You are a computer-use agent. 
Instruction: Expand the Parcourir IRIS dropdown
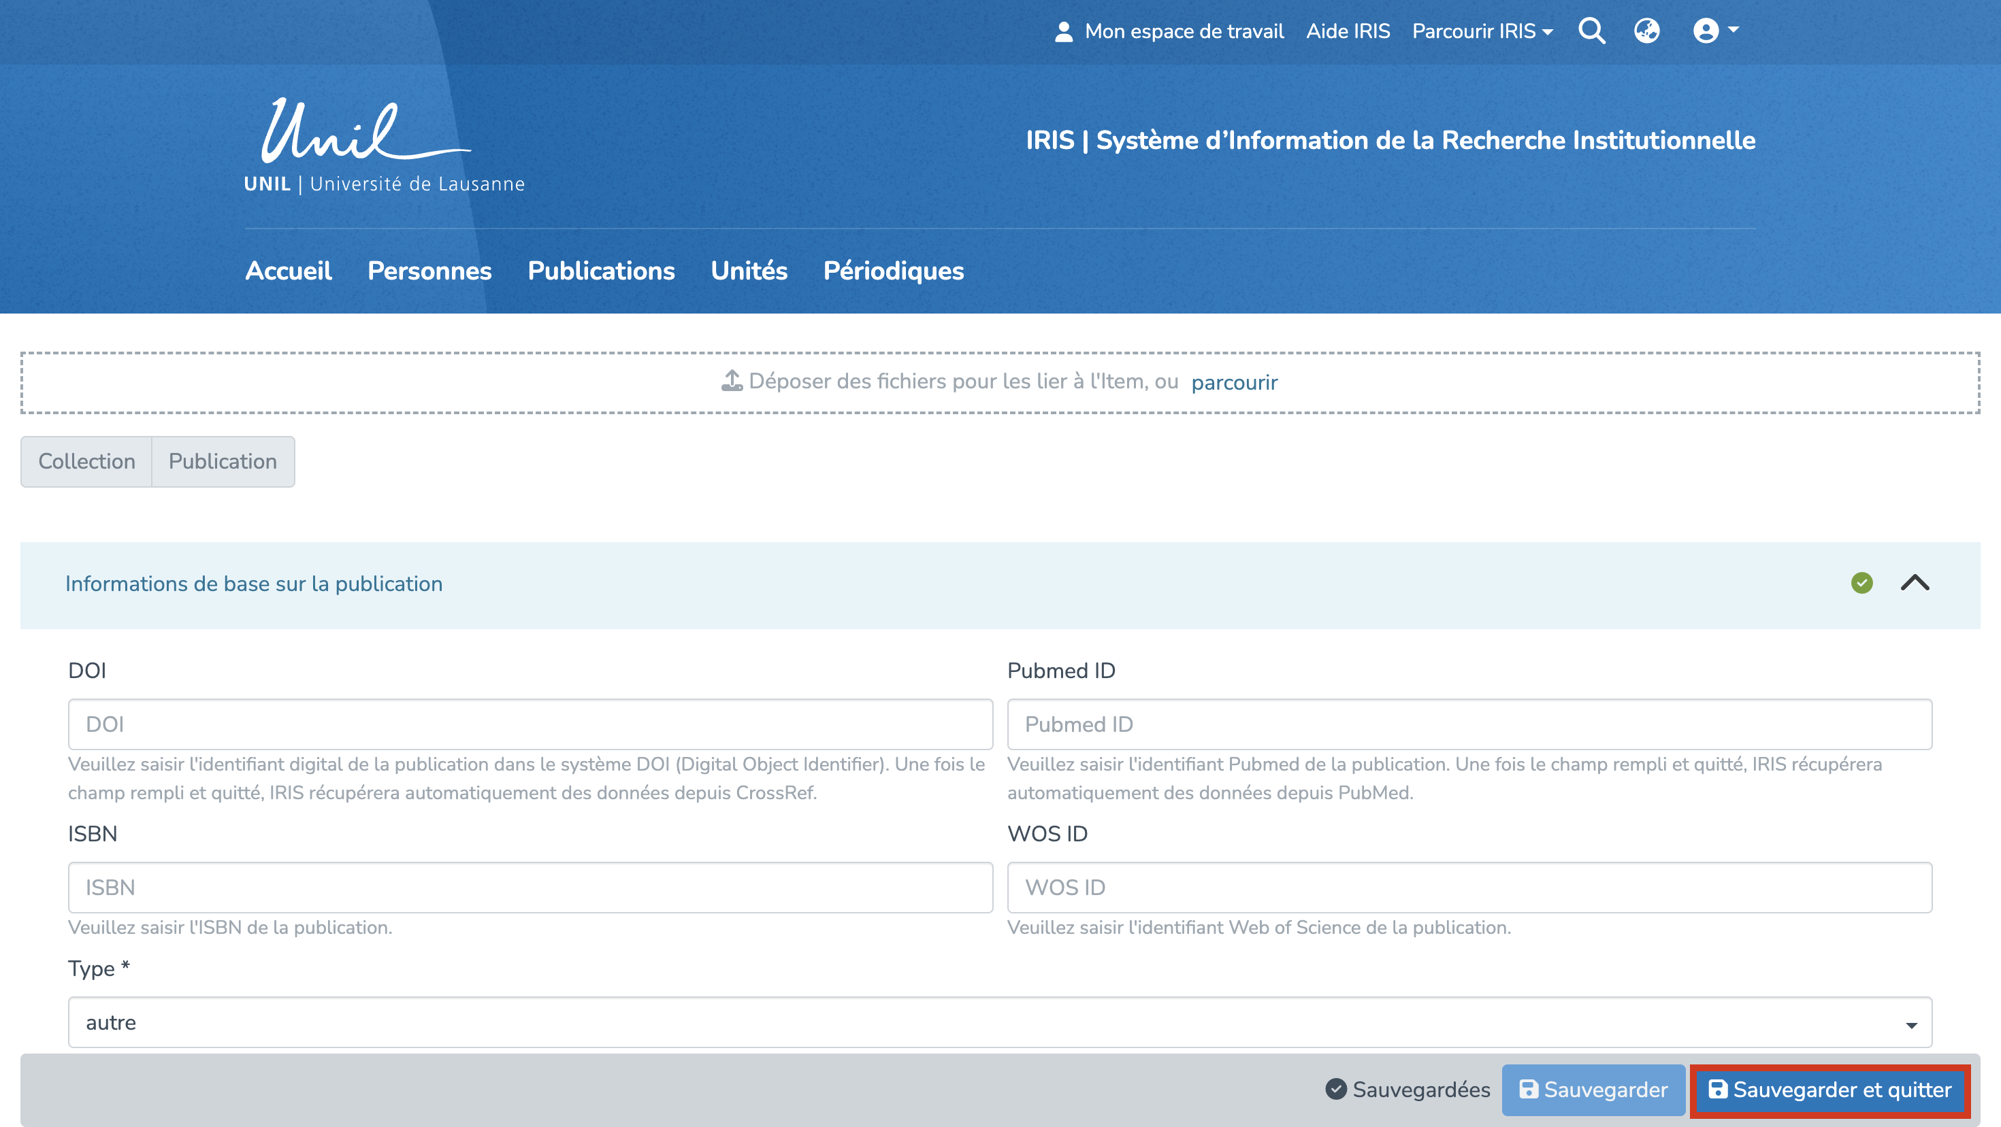1482,31
